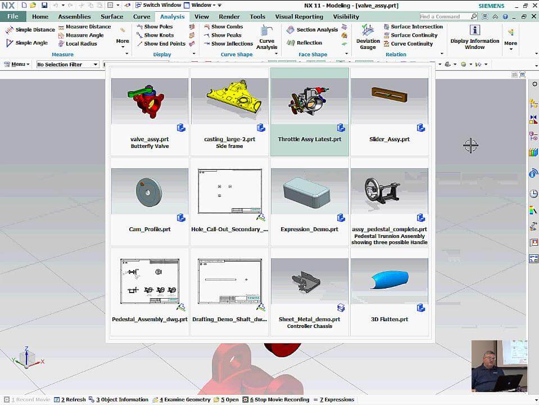Open the Web Browser tab (globe with signal arcs) in resource bar
The image size is (539, 405).
click(x=533, y=173)
